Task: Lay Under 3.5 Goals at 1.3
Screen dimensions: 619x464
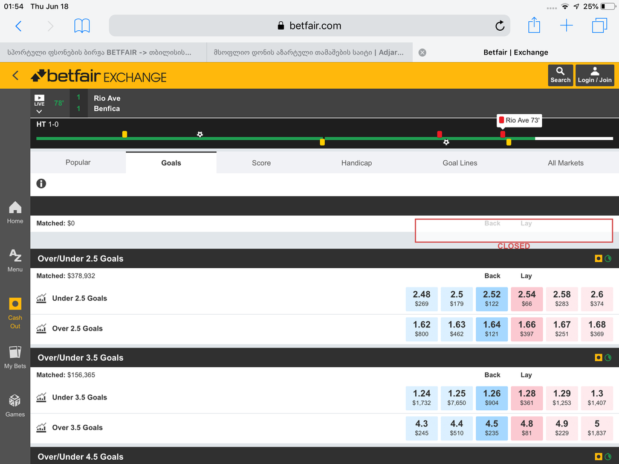Action: point(597,398)
